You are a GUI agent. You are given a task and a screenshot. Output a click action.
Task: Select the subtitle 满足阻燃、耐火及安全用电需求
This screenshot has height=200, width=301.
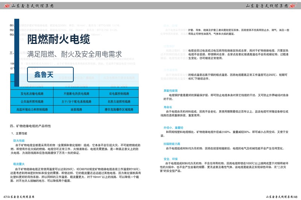pos(74,54)
